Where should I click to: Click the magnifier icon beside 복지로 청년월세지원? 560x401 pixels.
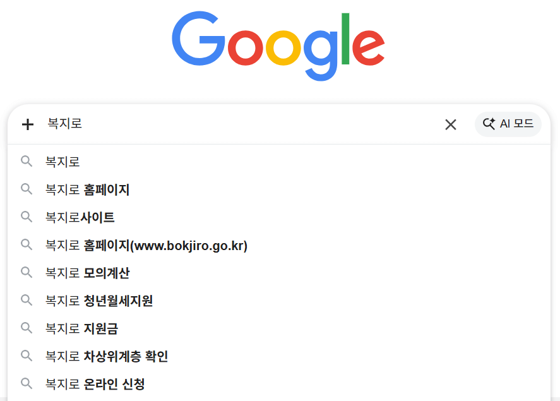pyautogui.click(x=27, y=300)
